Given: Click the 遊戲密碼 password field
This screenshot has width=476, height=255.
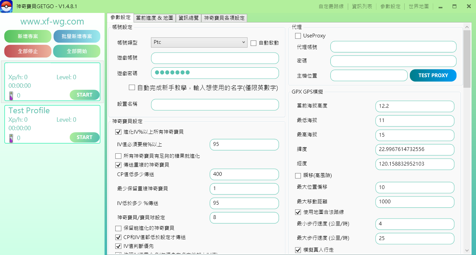Looking at the screenshot, I should (215, 73).
